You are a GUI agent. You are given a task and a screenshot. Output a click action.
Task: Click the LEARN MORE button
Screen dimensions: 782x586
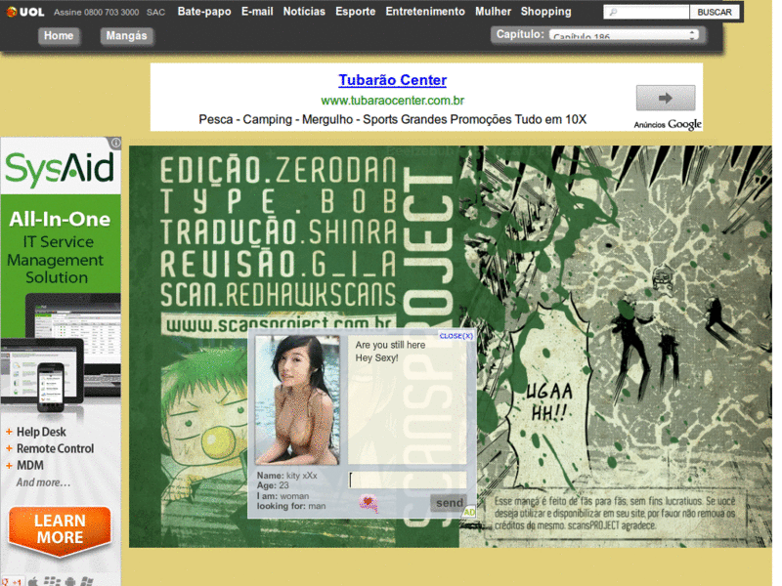[60, 529]
